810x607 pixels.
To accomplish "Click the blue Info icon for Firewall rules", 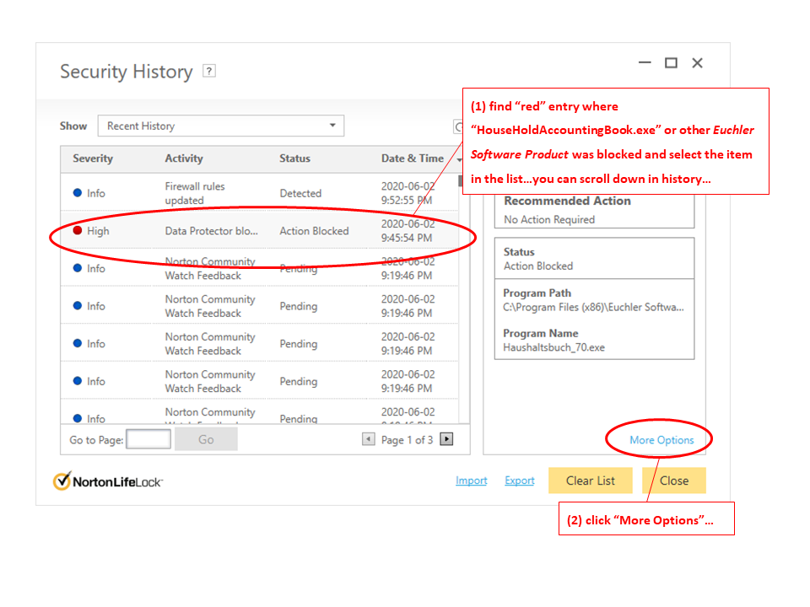I will click(78, 193).
